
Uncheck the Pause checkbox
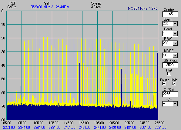(x=164, y=84)
